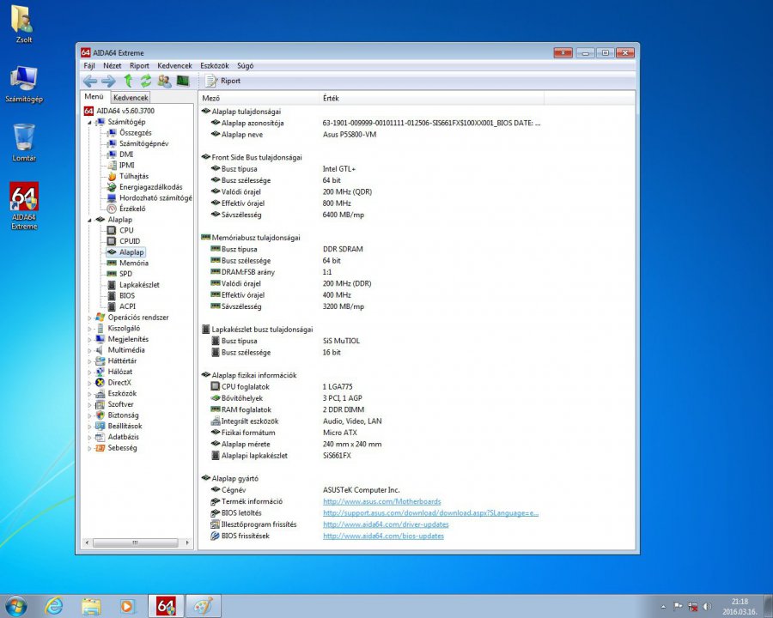Select the Biztonság shield item
This screenshot has width=773, height=618.
pos(123,415)
